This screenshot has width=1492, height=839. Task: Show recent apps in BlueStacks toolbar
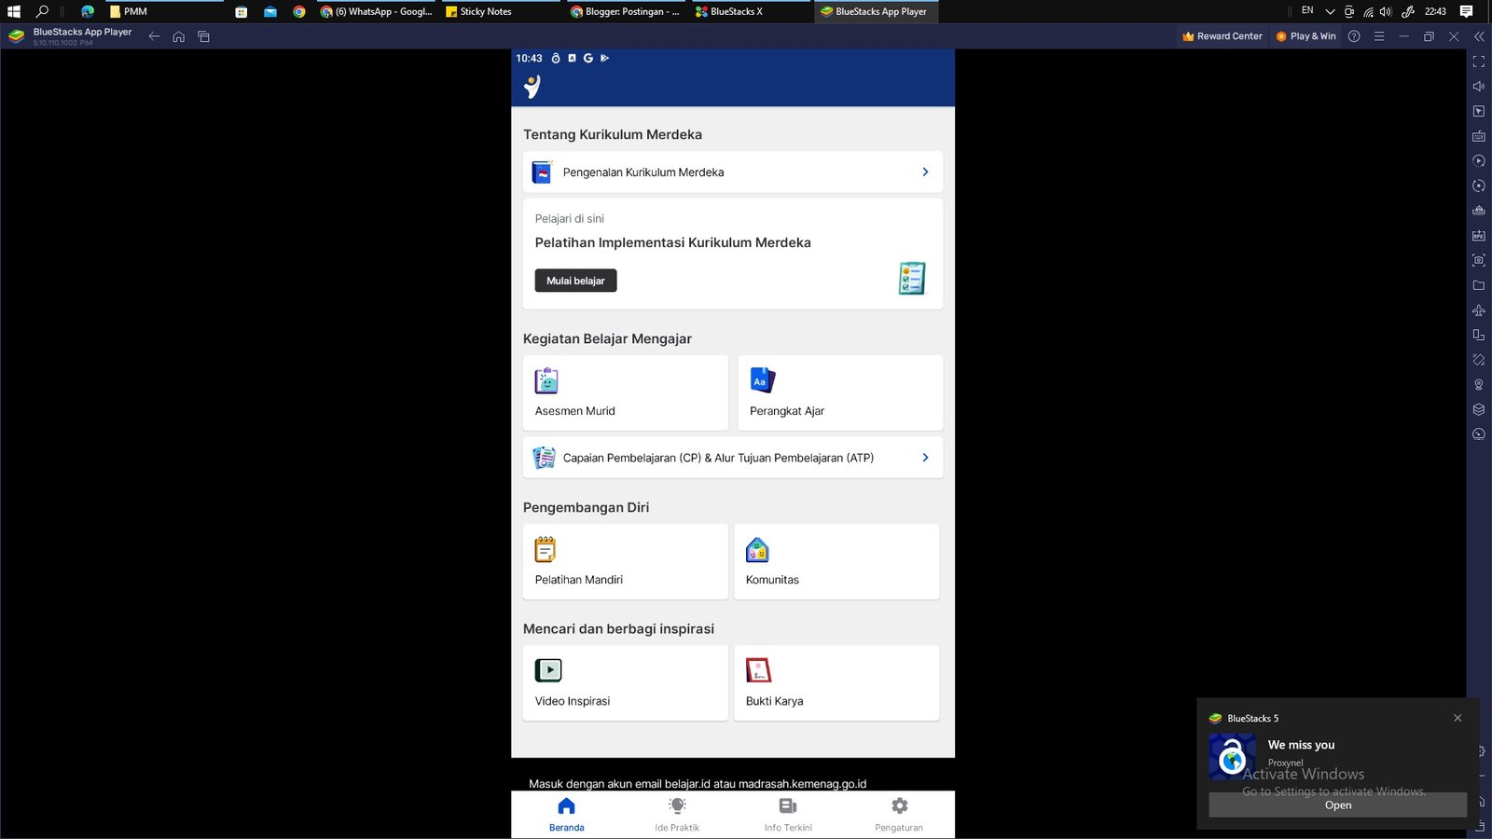coord(203,36)
